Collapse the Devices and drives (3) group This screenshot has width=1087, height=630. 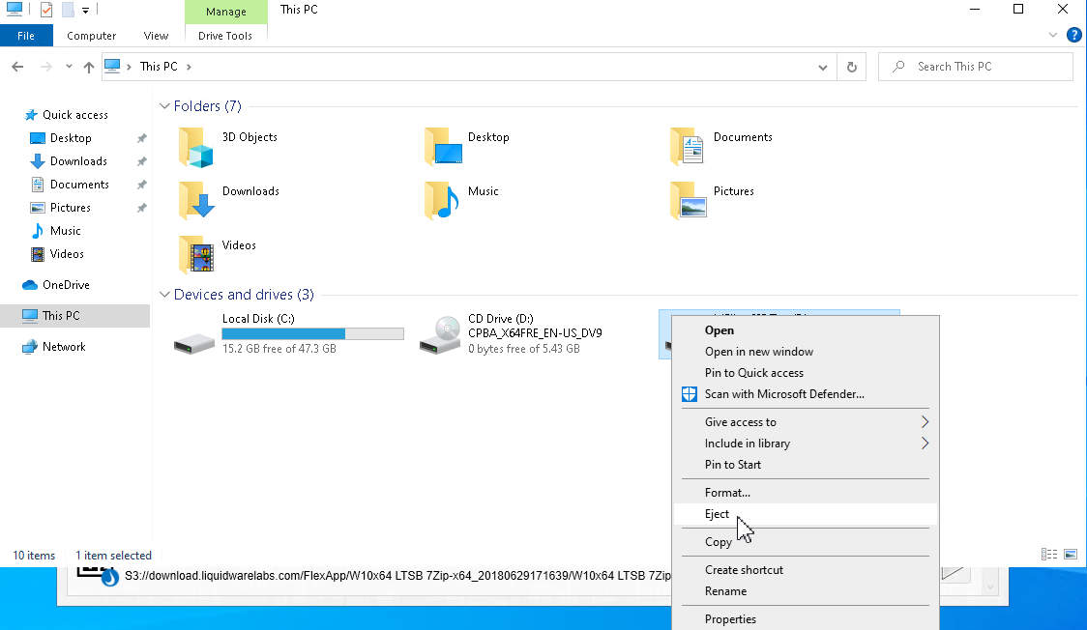(x=164, y=295)
